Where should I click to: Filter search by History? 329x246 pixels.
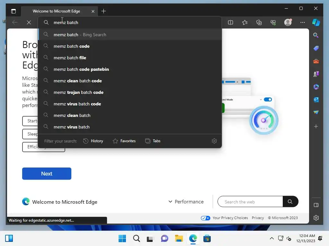click(x=93, y=141)
